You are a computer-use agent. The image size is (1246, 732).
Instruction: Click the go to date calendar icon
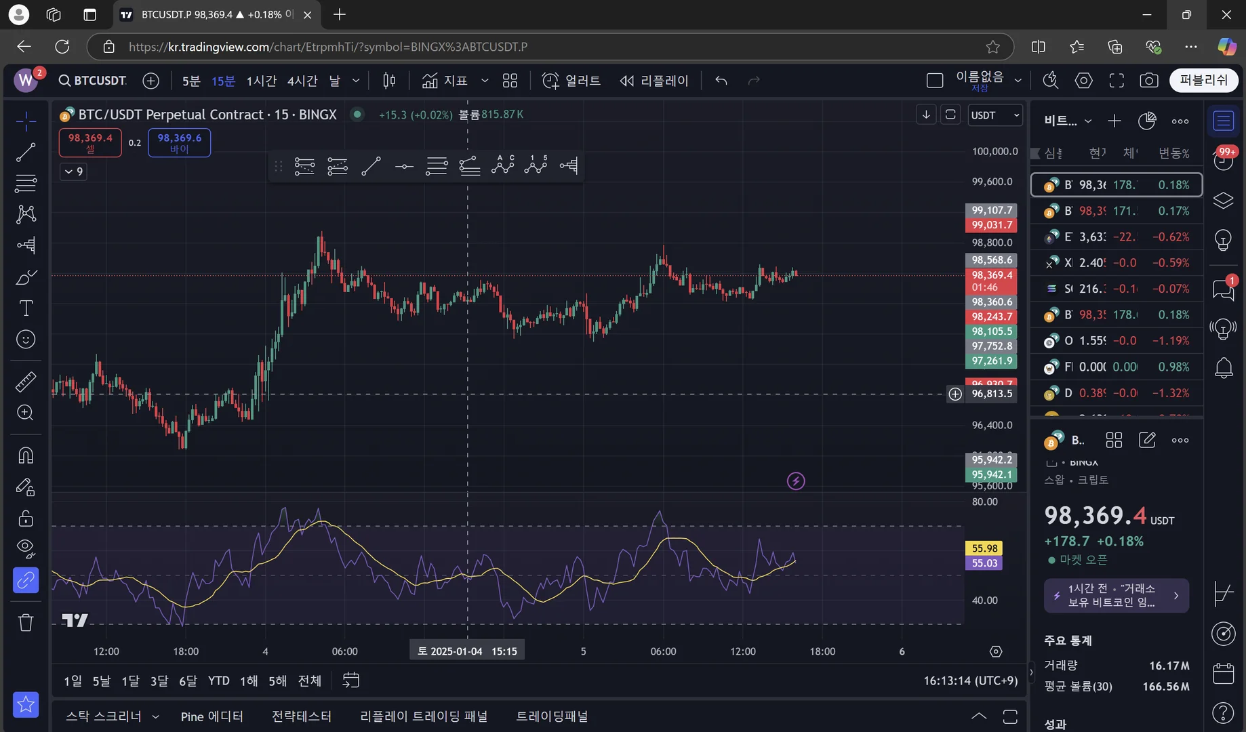[x=350, y=680]
